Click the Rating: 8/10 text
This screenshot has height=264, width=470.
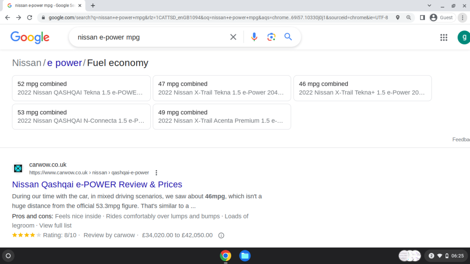coord(60,235)
